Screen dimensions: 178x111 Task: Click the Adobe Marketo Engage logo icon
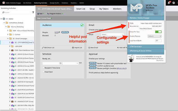point(4,3)
